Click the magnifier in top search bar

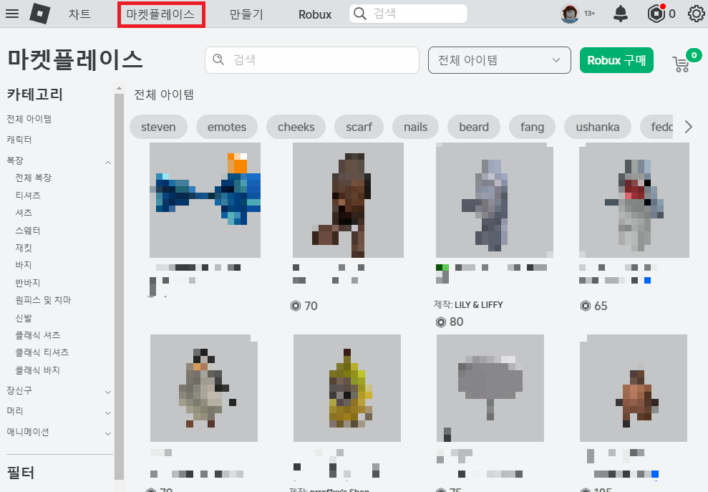point(359,14)
